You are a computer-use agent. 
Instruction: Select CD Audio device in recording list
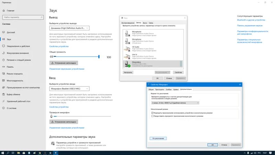(x=153, y=49)
